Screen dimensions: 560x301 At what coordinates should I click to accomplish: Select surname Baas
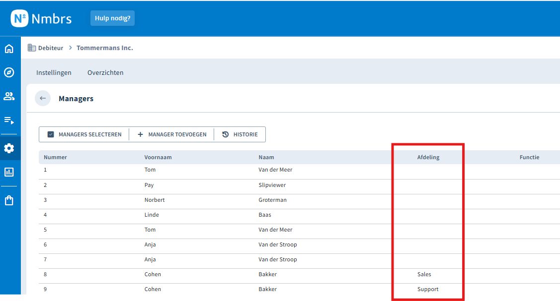tap(265, 215)
